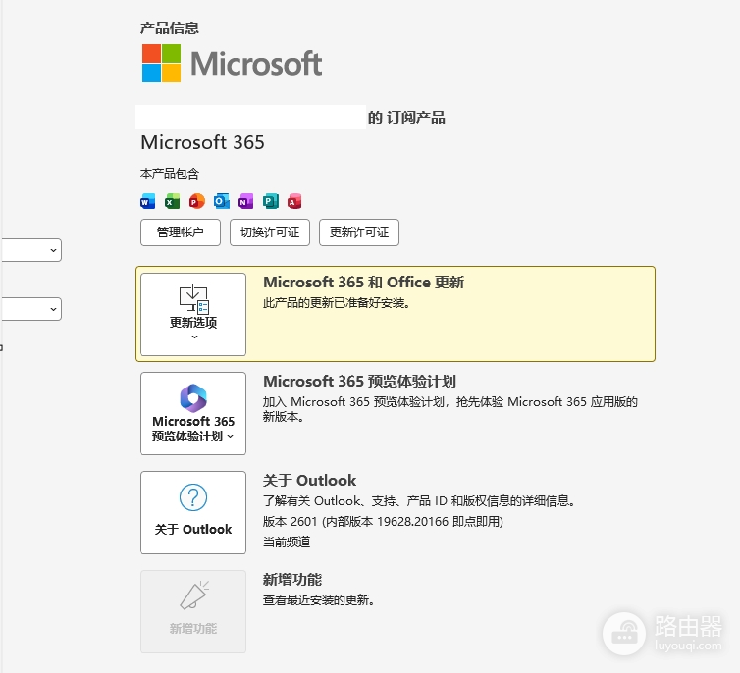Click the Word app icon
This screenshot has width=740, height=673.
(x=148, y=201)
